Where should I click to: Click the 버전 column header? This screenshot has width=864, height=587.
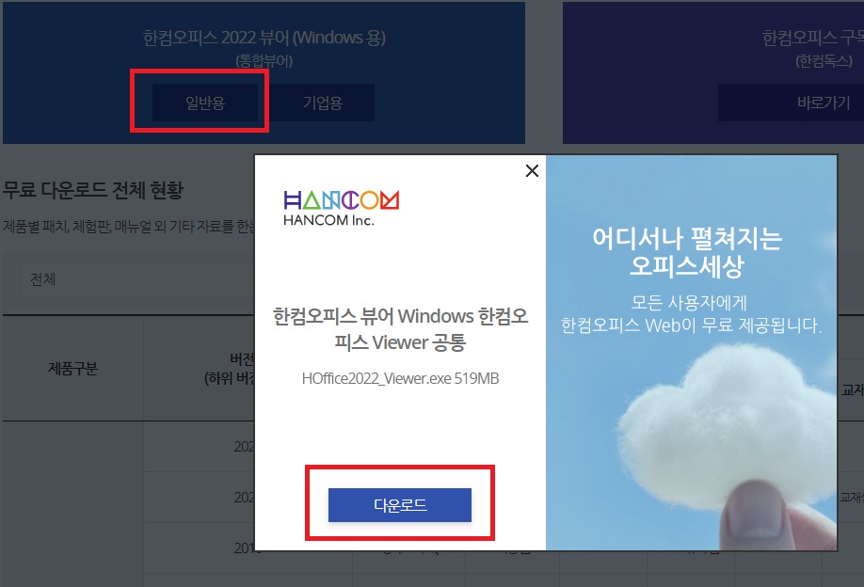pyautogui.click(x=212, y=367)
